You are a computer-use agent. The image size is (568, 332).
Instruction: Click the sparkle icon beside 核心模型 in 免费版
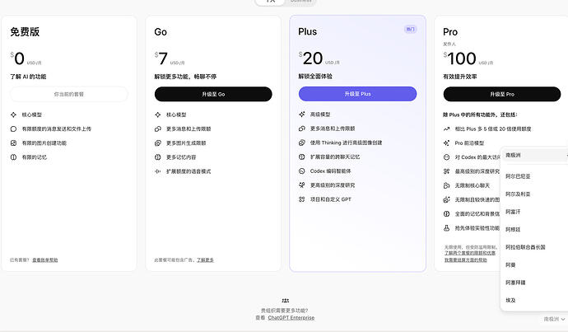(13, 115)
